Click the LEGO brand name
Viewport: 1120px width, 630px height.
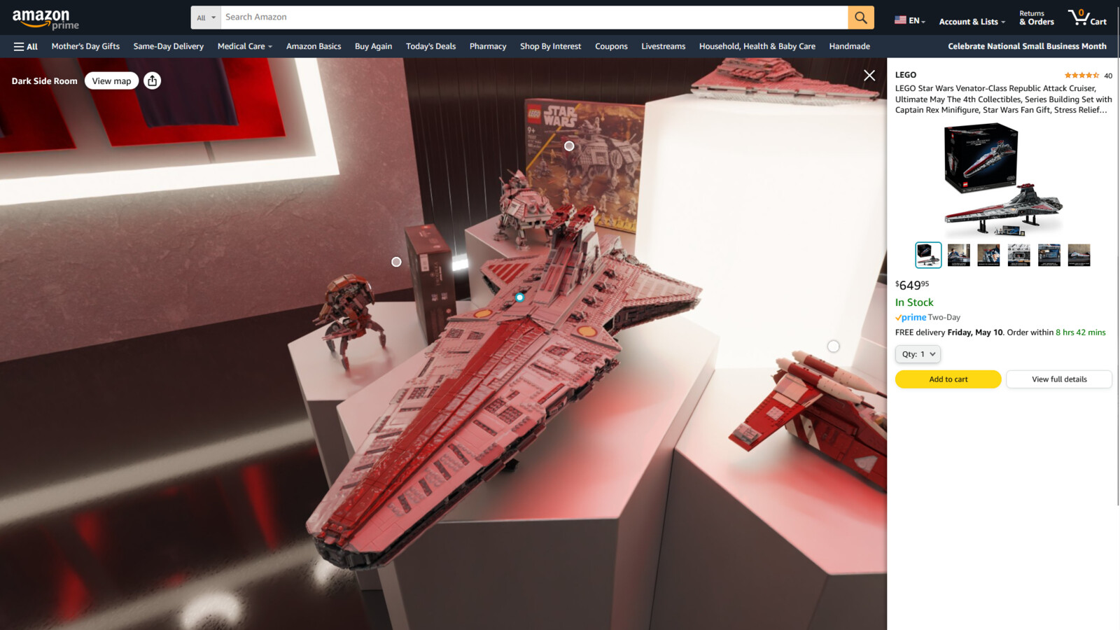coord(906,75)
